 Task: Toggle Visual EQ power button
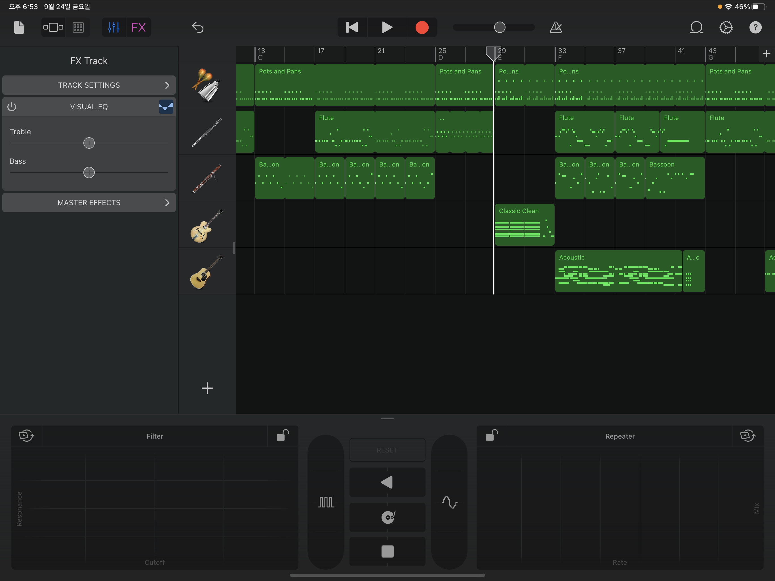click(12, 107)
